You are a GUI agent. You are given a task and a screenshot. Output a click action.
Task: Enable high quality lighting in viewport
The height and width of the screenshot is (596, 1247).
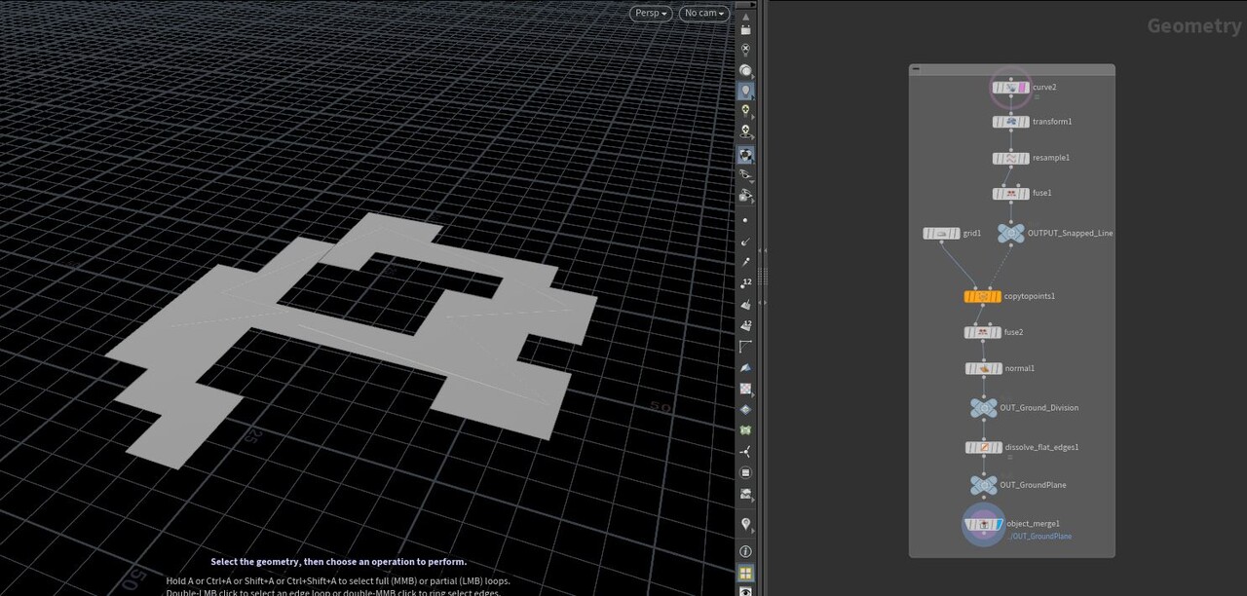(x=745, y=111)
